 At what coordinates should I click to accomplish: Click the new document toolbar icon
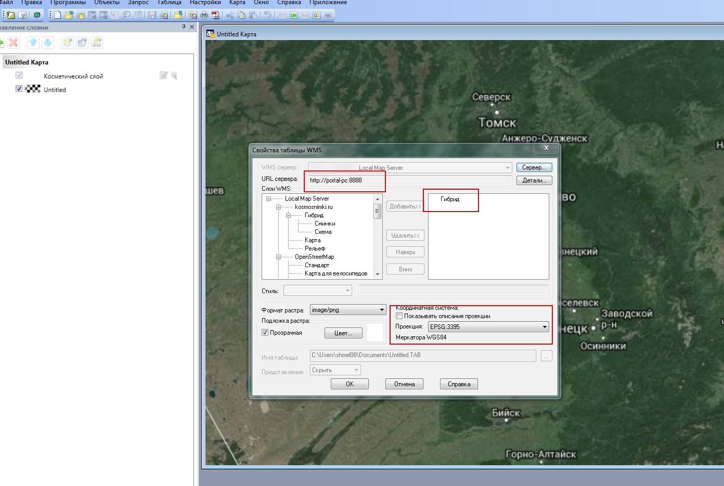click(57, 15)
